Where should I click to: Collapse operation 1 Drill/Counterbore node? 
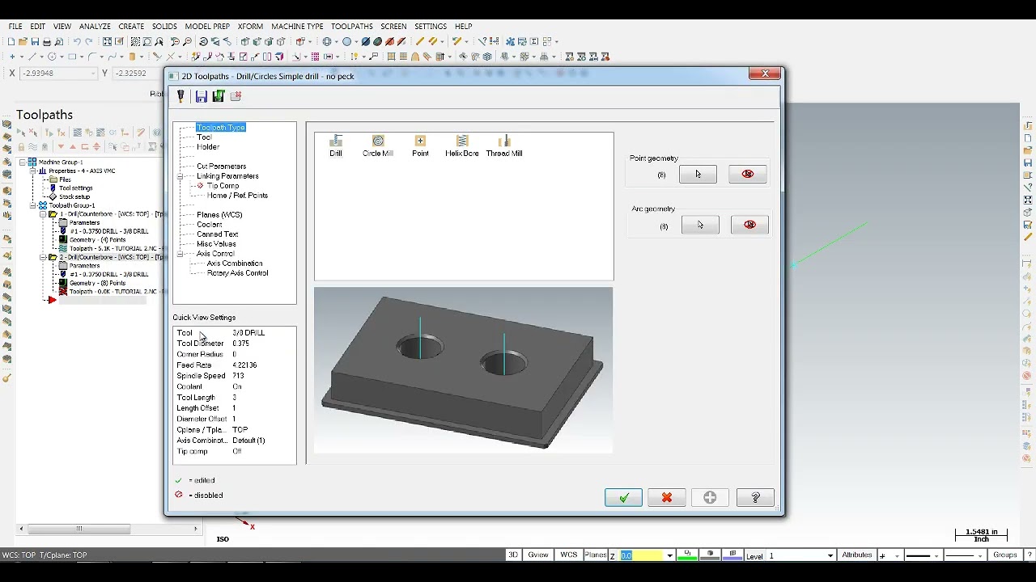[43, 214]
